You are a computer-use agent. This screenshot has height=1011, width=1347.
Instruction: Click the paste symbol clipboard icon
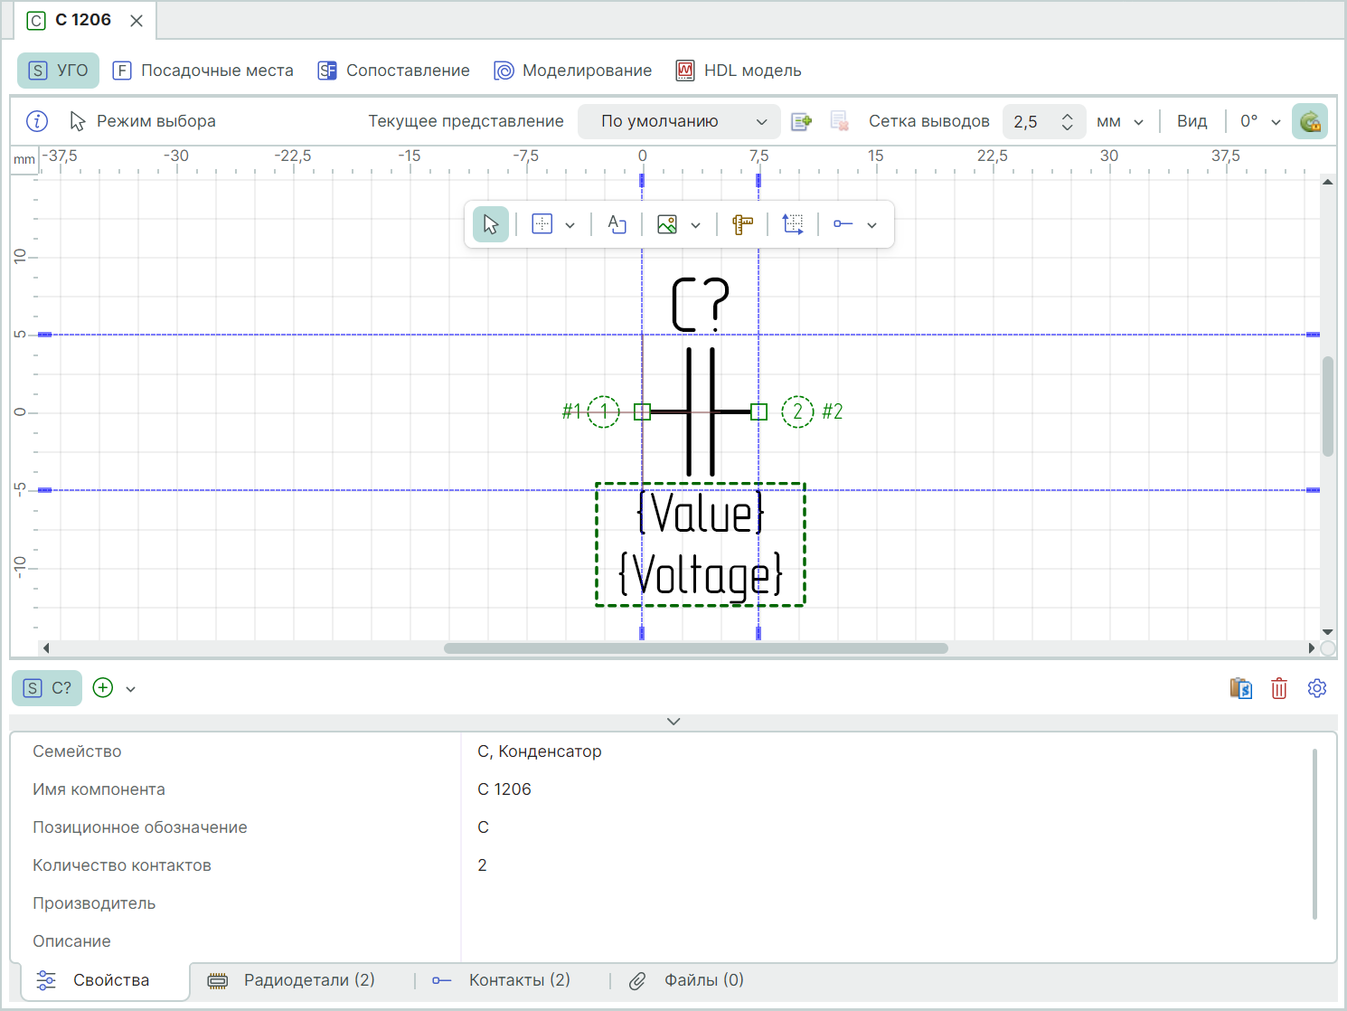[1241, 689]
